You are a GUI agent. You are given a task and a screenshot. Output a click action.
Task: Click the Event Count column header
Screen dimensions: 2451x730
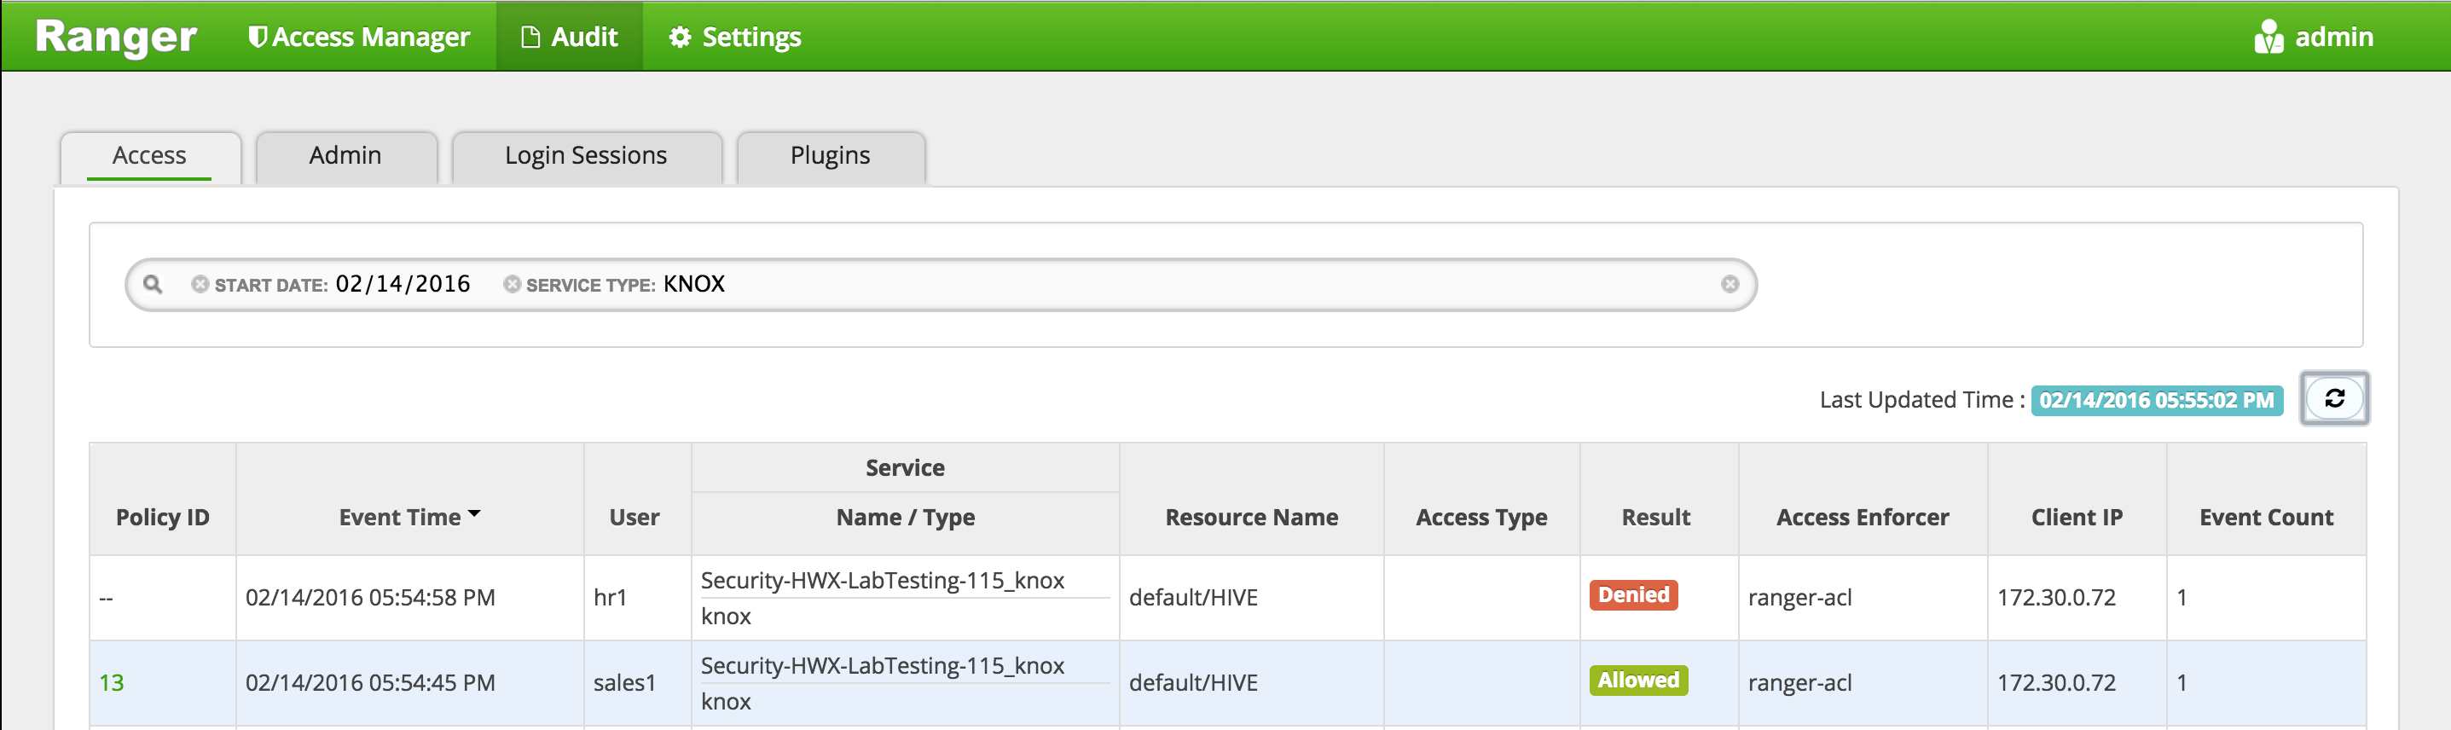click(x=2265, y=517)
